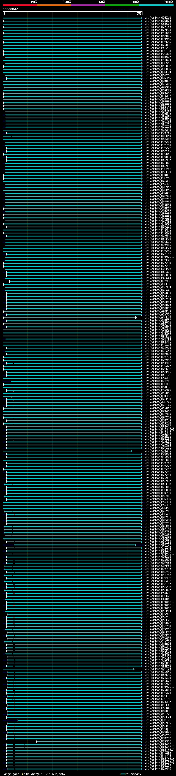Select the UniRef100_A7NUU8 label
This screenshot has height=776, width=176.
[158, 45]
